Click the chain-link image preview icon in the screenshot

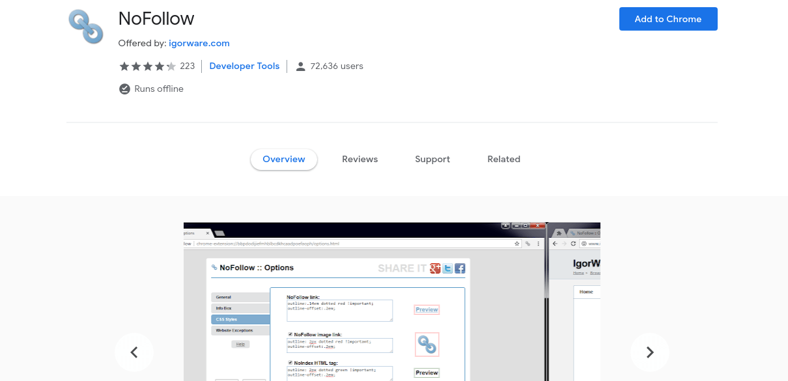pyautogui.click(x=427, y=345)
